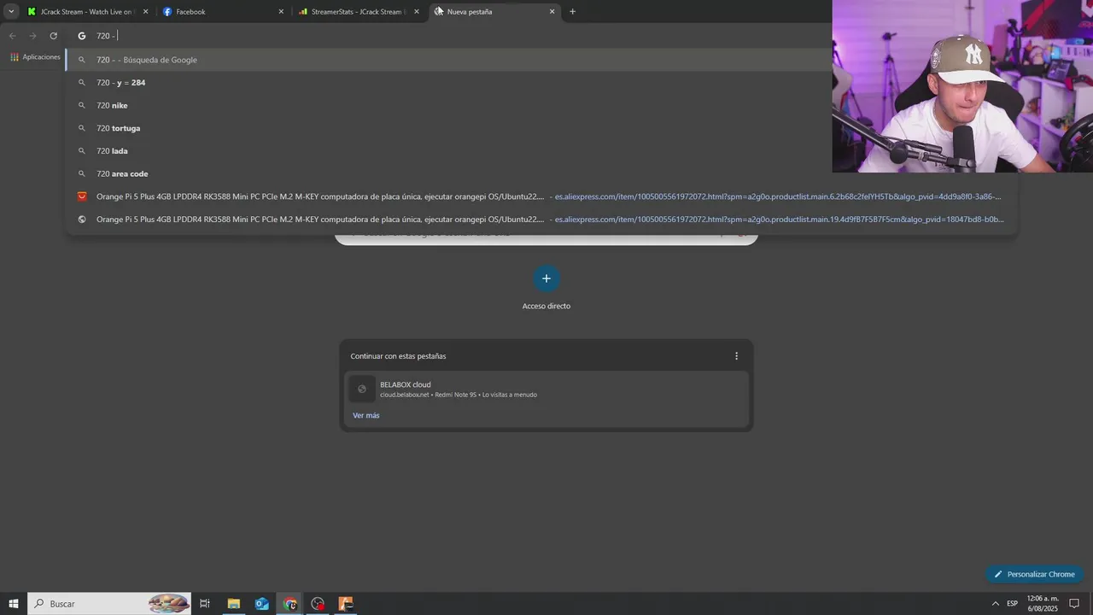Close the StreamerStats tab

click(417, 12)
